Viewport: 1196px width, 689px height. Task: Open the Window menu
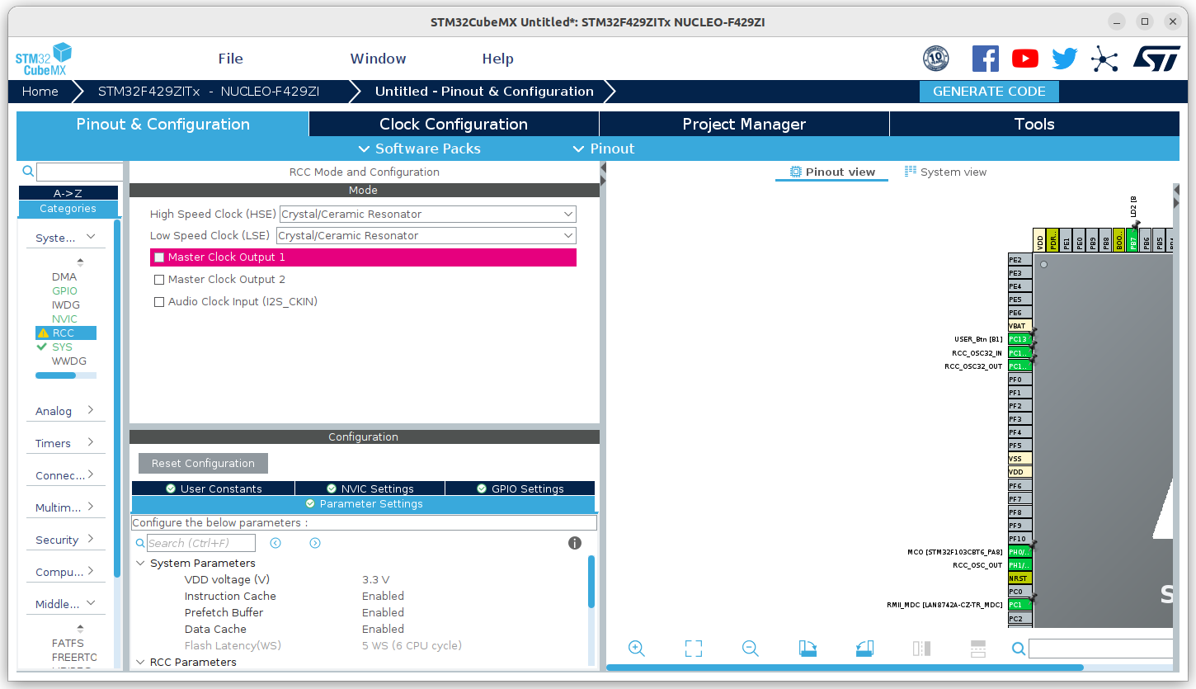point(378,59)
